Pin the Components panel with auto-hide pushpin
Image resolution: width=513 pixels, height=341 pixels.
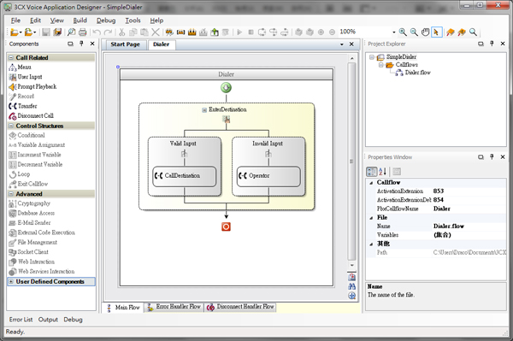pos(81,44)
